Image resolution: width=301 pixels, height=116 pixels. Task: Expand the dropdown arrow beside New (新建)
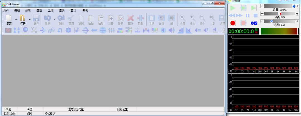(16, 20)
